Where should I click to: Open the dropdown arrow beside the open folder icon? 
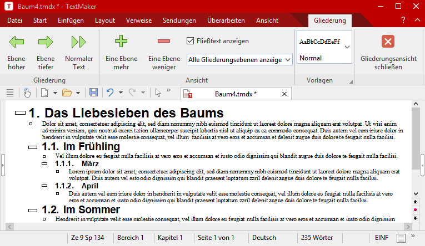[78, 93]
